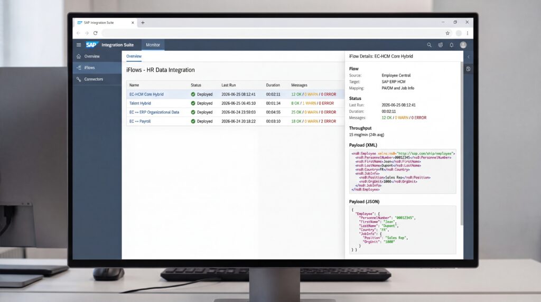Click Deployed status icon for EC-HCM Core Hybrid
541x302 pixels.
pos(193,94)
